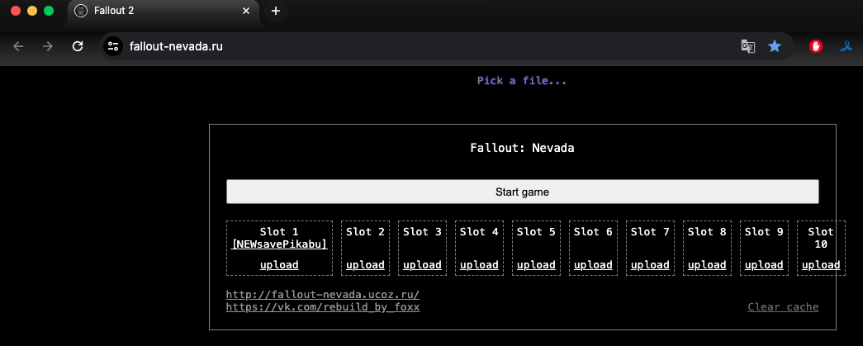Open the site information icon
The width and height of the screenshot is (863, 346).
click(x=113, y=46)
